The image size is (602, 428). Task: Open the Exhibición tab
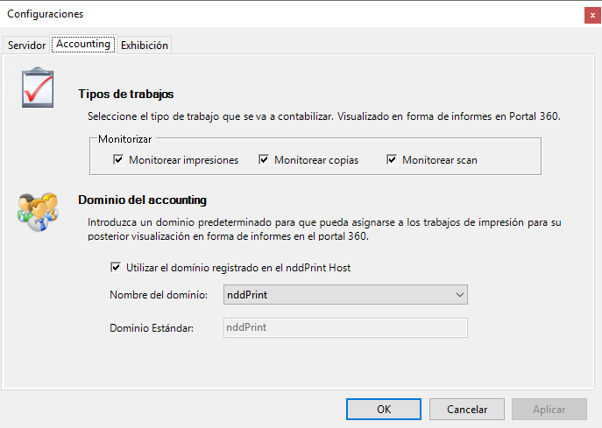[x=145, y=46]
